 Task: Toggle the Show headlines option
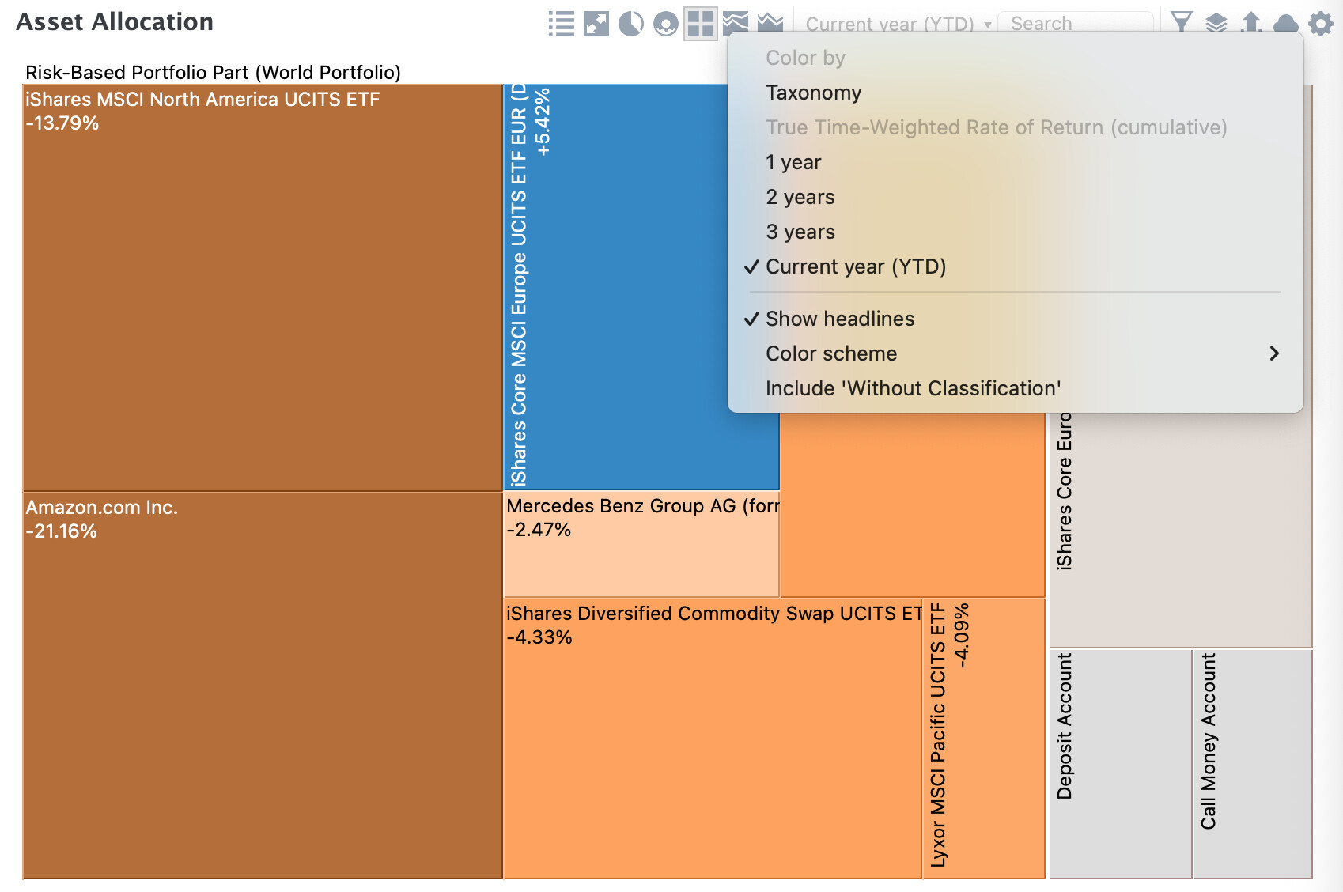[840, 319]
